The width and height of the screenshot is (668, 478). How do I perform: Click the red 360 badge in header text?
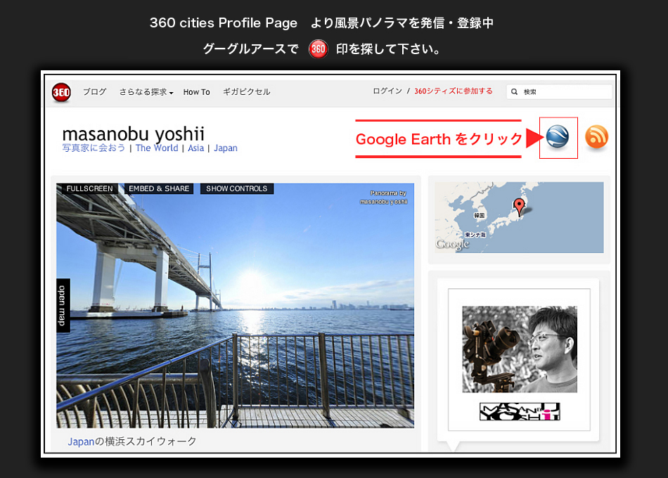pos(319,49)
